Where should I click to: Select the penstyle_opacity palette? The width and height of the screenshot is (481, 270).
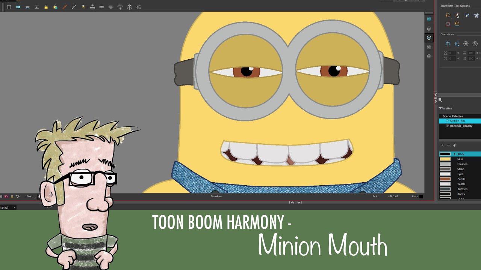coord(460,126)
